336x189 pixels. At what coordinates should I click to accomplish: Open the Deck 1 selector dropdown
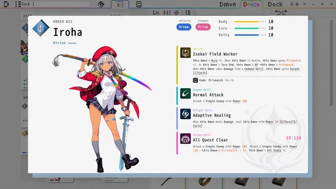coord(51,4)
